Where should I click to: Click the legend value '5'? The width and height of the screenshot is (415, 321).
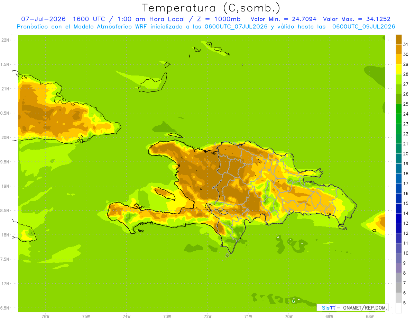pyautogui.click(x=404, y=303)
